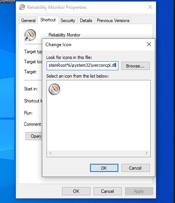175x203 pixels.
Task: Click the partially visible Open button
Action: point(34,136)
